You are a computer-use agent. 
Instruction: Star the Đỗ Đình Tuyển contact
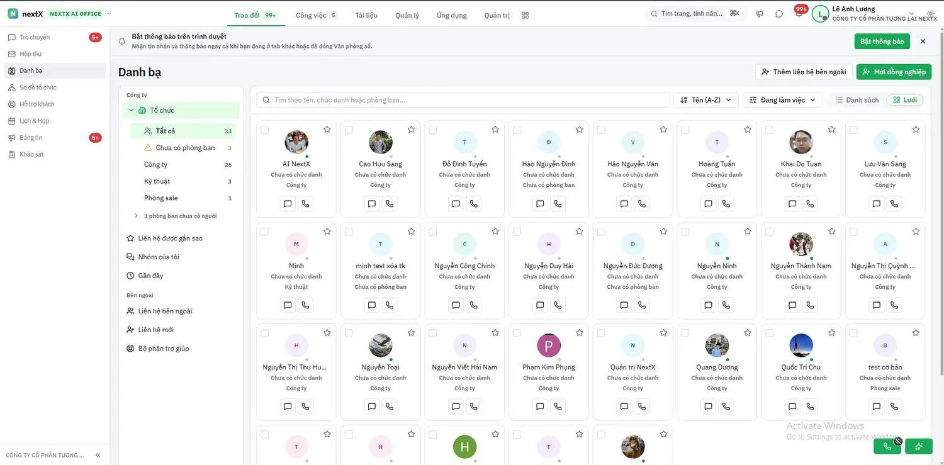pos(495,130)
